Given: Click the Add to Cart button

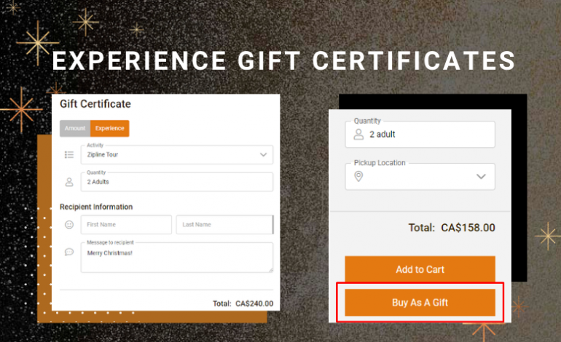Looking at the screenshot, I should [420, 269].
